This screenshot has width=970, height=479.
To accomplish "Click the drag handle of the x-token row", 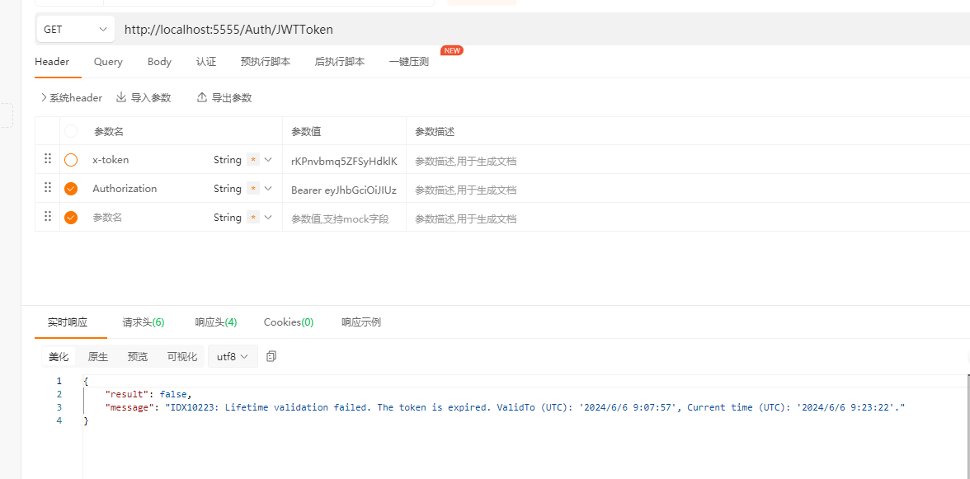I will point(48,159).
